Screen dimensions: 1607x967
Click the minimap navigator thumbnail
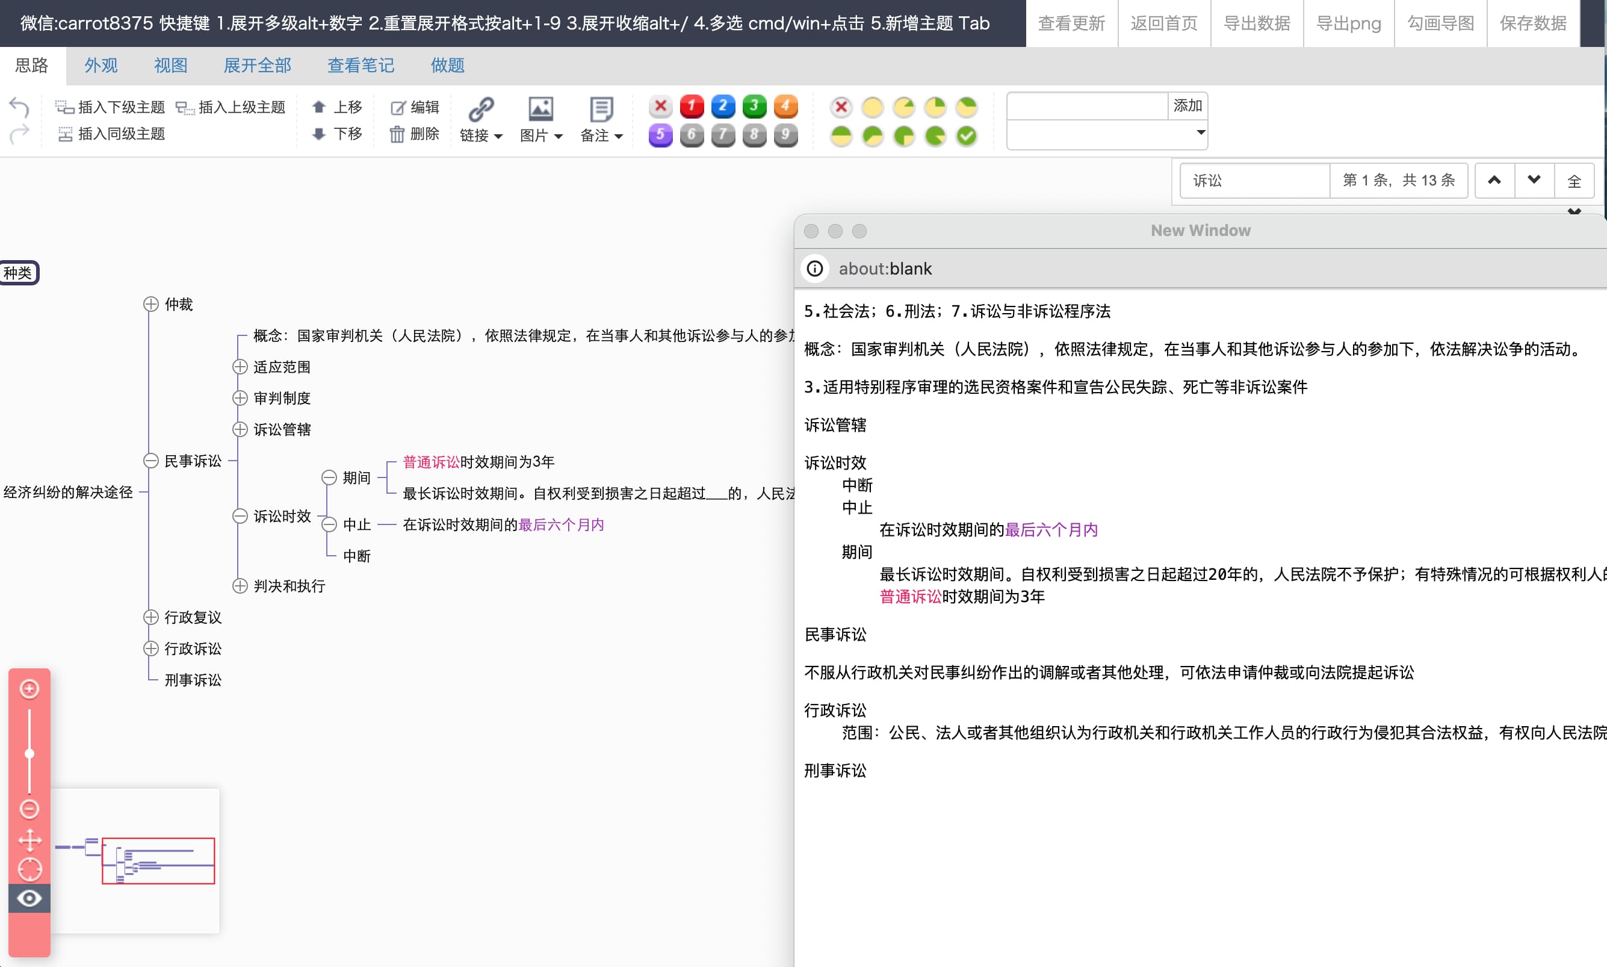tap(135, 861)
